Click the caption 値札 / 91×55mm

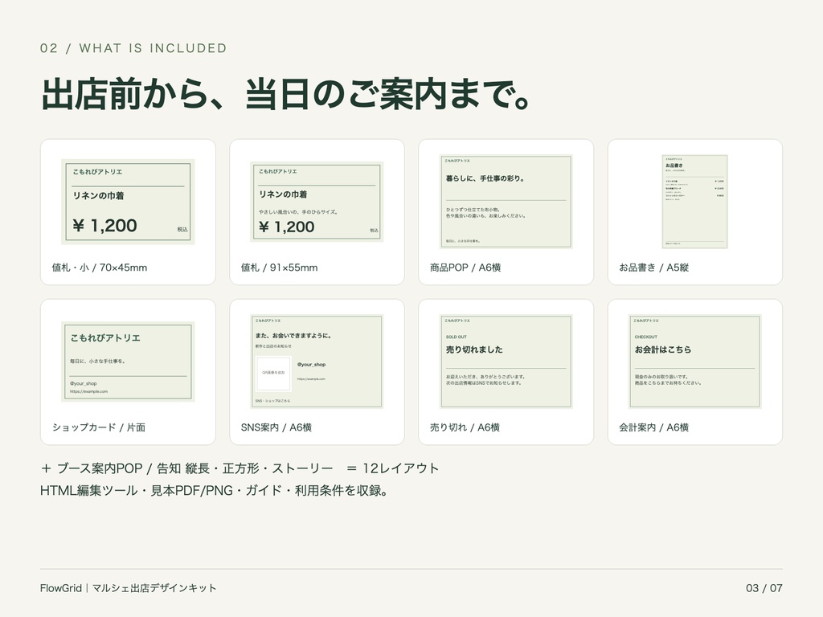click(279, 268)
